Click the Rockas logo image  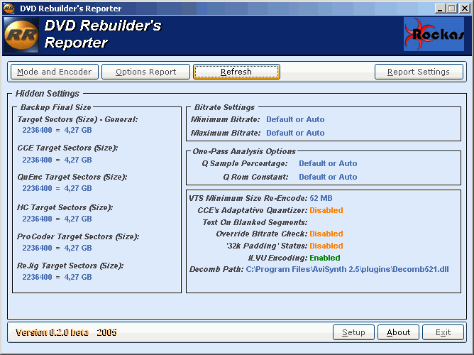click(434, 34)
